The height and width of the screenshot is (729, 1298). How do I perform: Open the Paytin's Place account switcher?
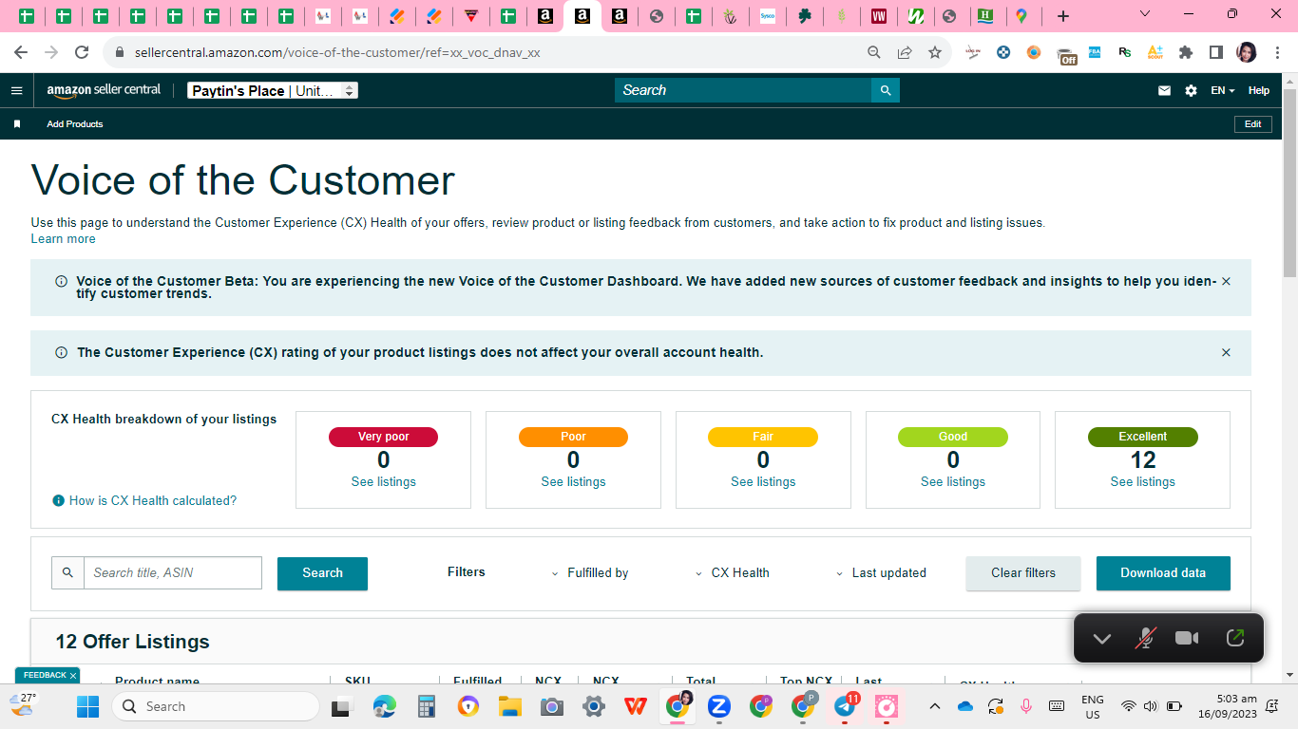[273, 91]
